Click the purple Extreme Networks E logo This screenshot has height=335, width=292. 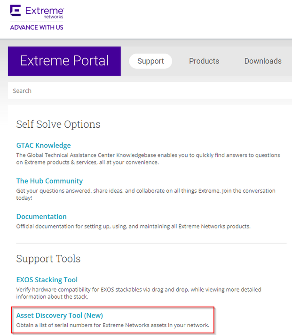(16, 11)
